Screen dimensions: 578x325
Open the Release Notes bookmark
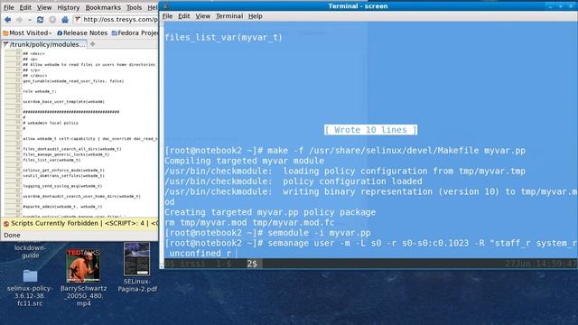(x=82, y=32)
